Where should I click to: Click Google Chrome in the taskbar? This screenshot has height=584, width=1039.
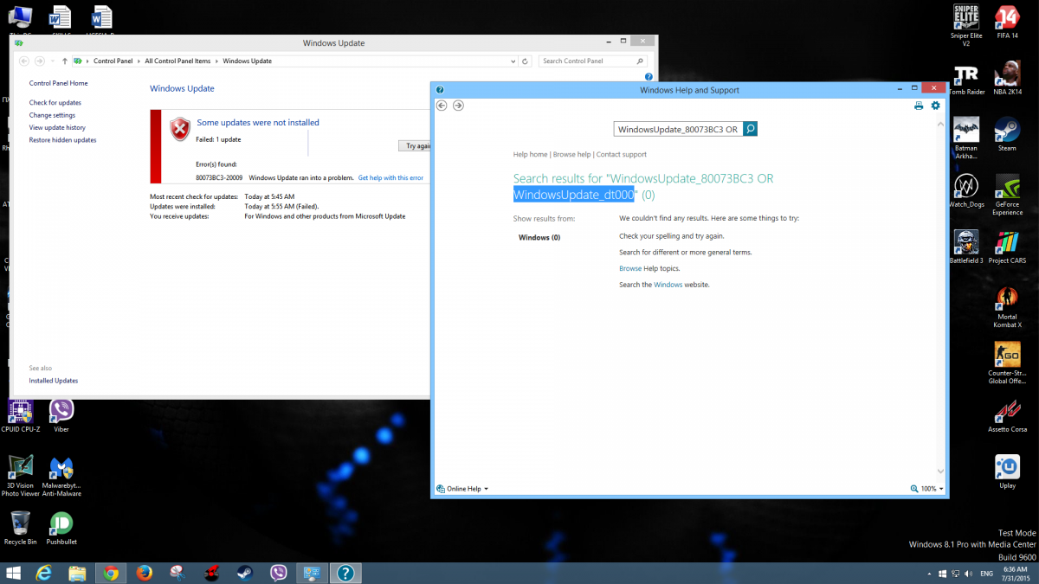(111, 573)
